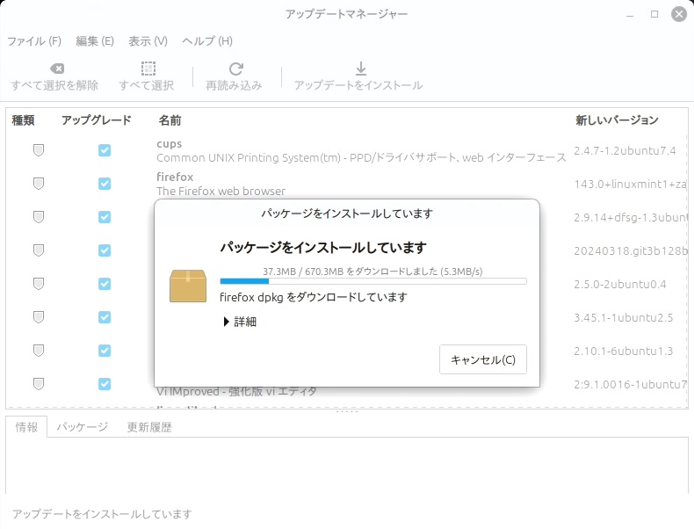Image resolution: width=694 pixels, height=529 pixels.
Task: Open the 'ヘルプ (H)' menu
Action: 207,41
